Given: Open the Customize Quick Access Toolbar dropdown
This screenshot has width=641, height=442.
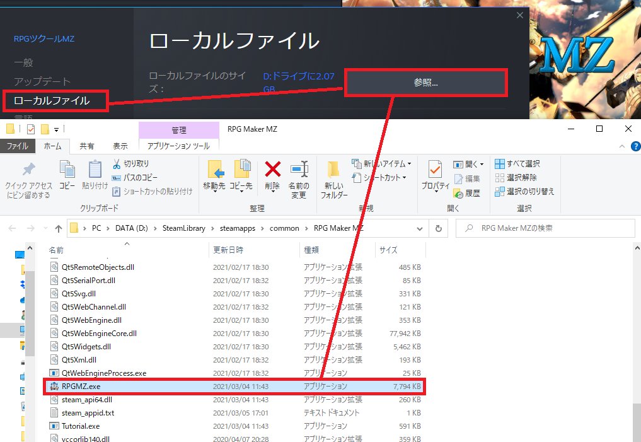Looking at the screenshot, I should (x=57, y=130).
